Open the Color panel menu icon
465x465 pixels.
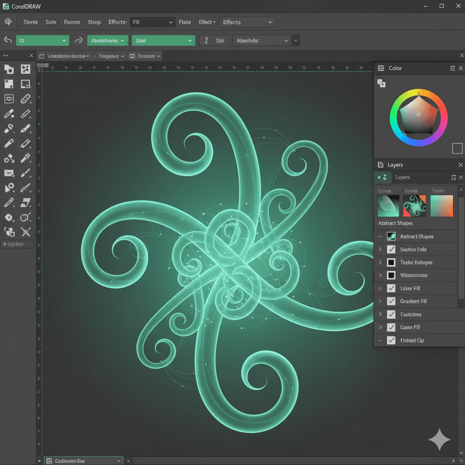pos(452,68)
